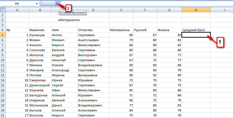Click surname cell 'Корнеев'
Screen dimensions: 233x118
[x=40, y=90]
